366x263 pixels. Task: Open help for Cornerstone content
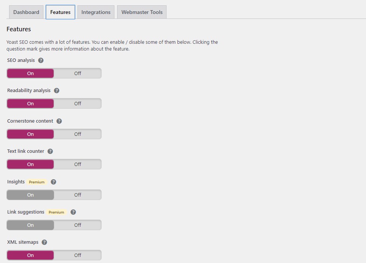pos(59,121)
